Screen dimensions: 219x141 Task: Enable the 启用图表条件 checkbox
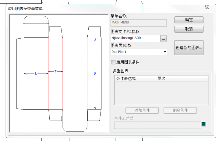coord(113,62)
